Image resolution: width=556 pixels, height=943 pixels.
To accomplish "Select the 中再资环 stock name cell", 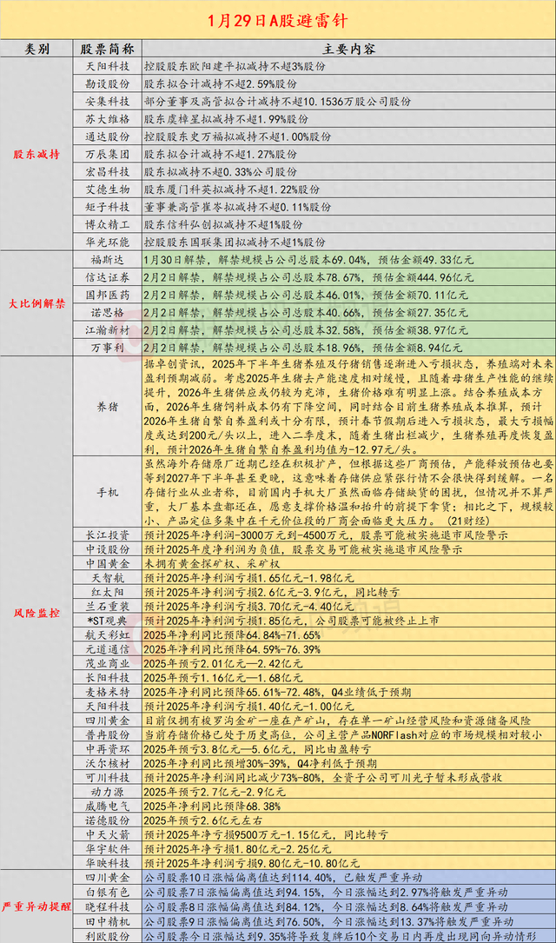I will (108, 748).
